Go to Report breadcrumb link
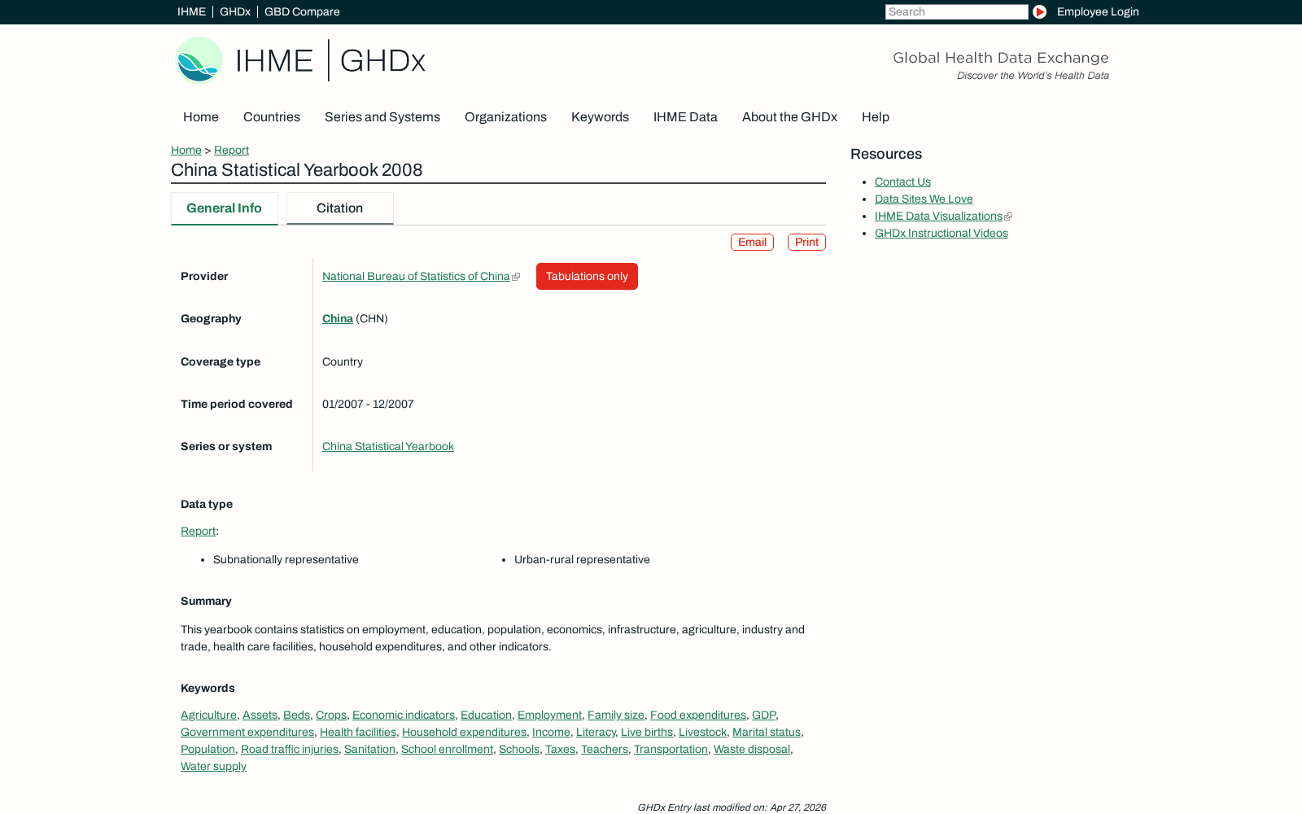This screenshot has height=814, width=1302. [x=231, y=150]
